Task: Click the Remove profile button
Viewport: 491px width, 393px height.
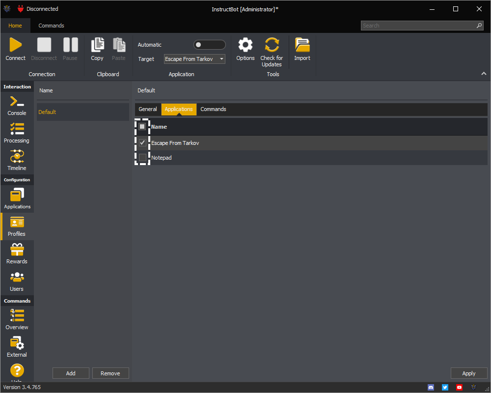Action: [110, 373]
